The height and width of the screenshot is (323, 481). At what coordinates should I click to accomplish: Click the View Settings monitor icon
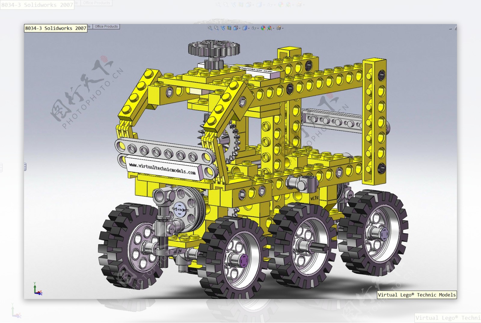click(x=279, y=28)
